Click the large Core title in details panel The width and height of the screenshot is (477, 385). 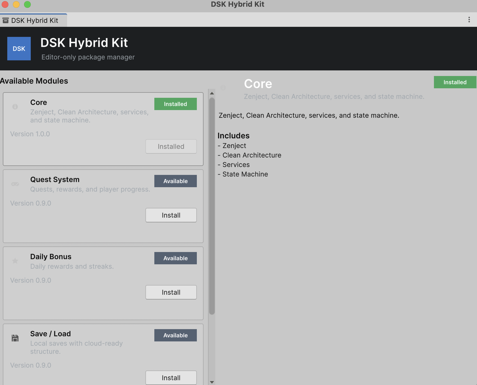(x=258, y=84)
